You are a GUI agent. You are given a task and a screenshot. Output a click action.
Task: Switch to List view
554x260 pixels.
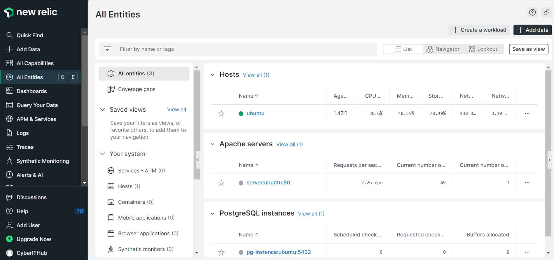[403, 49]
